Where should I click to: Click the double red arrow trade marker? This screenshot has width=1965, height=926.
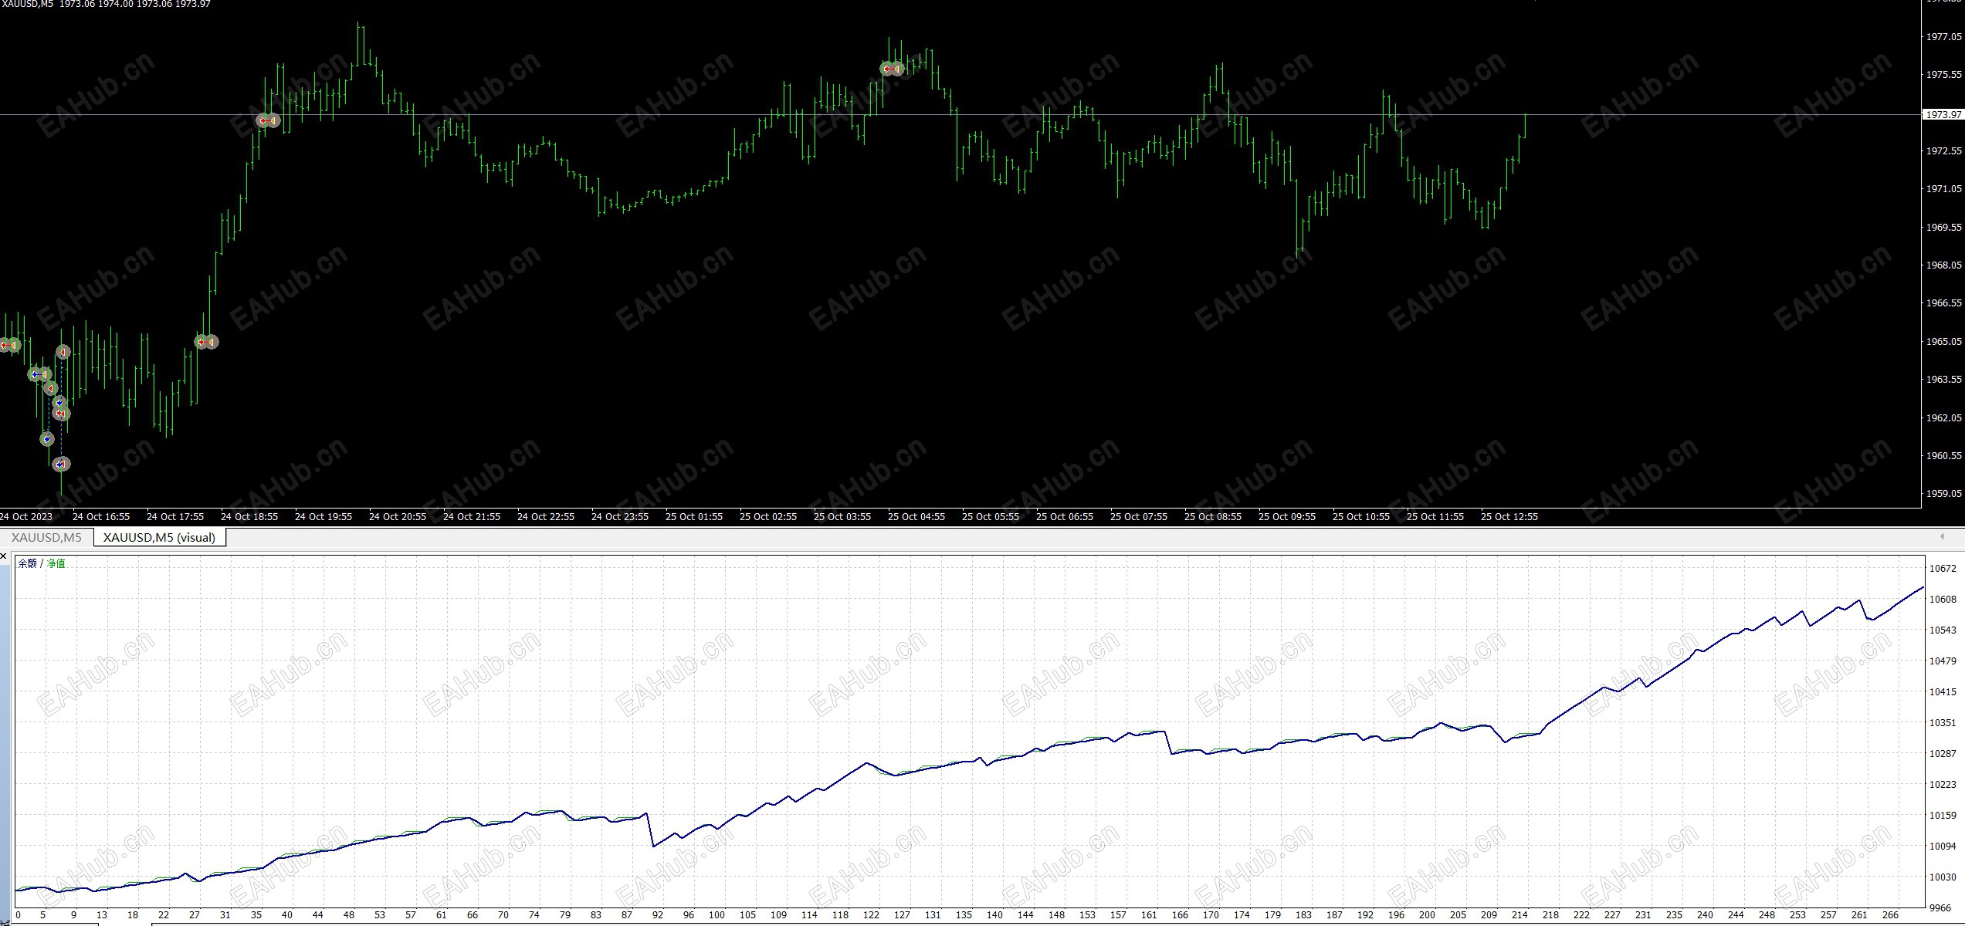click(61, 414)
